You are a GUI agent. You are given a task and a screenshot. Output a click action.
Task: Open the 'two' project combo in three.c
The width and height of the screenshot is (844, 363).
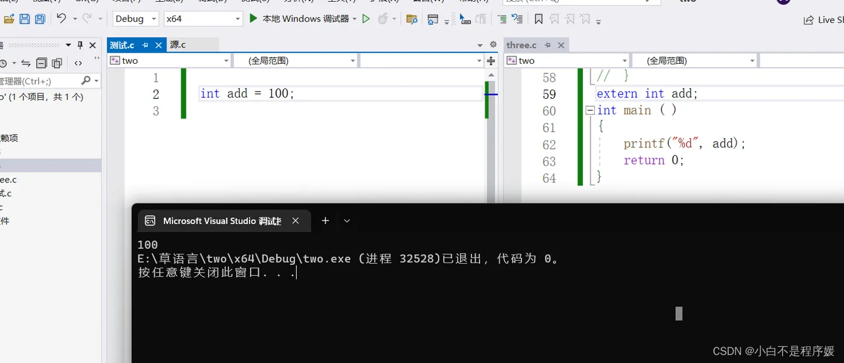(567, 61)
